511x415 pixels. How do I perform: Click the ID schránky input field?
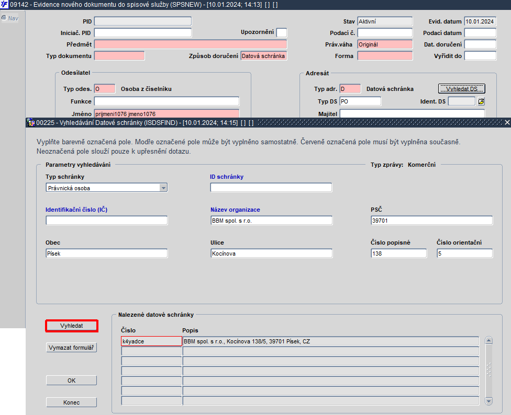coord(271,188)
